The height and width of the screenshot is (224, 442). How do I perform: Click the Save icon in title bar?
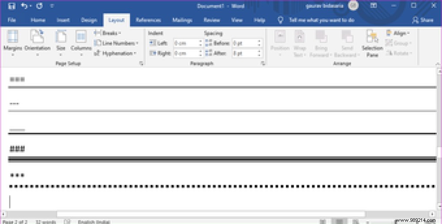(12, 6)
